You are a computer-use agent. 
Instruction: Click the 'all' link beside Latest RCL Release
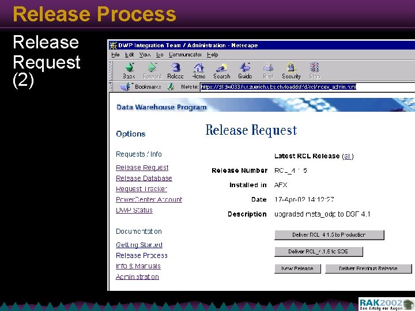348,156
